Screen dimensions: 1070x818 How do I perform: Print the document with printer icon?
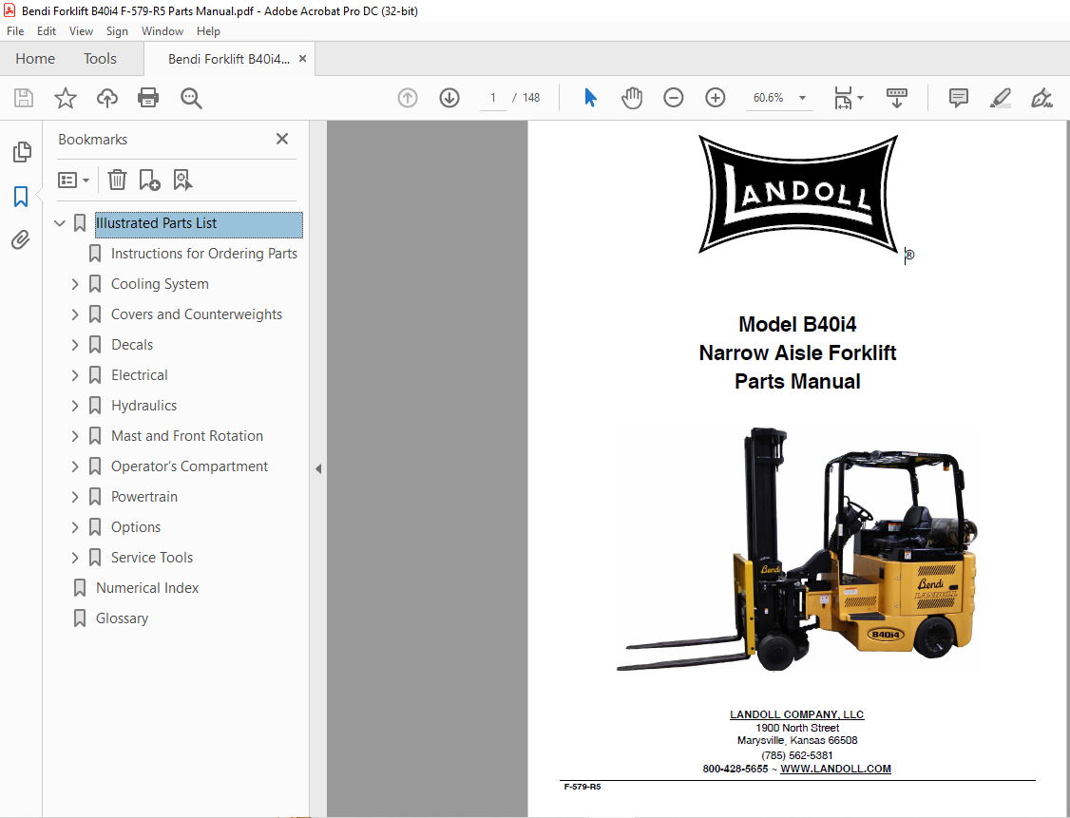point(148,98)
